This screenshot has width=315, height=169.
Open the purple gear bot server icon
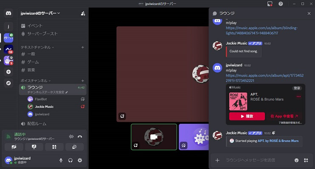pos(8,60)
